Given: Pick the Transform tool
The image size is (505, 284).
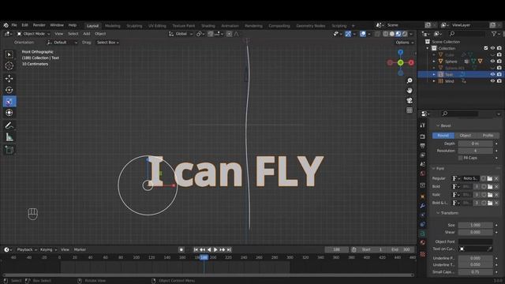Looking at the screenshot, I should click(x=9, y=113).
